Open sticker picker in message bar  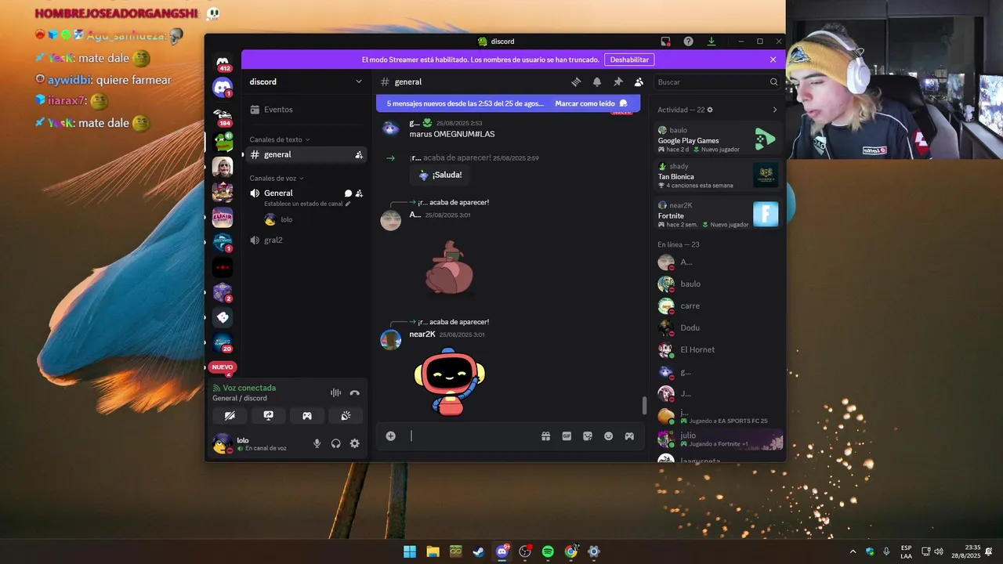588,436
